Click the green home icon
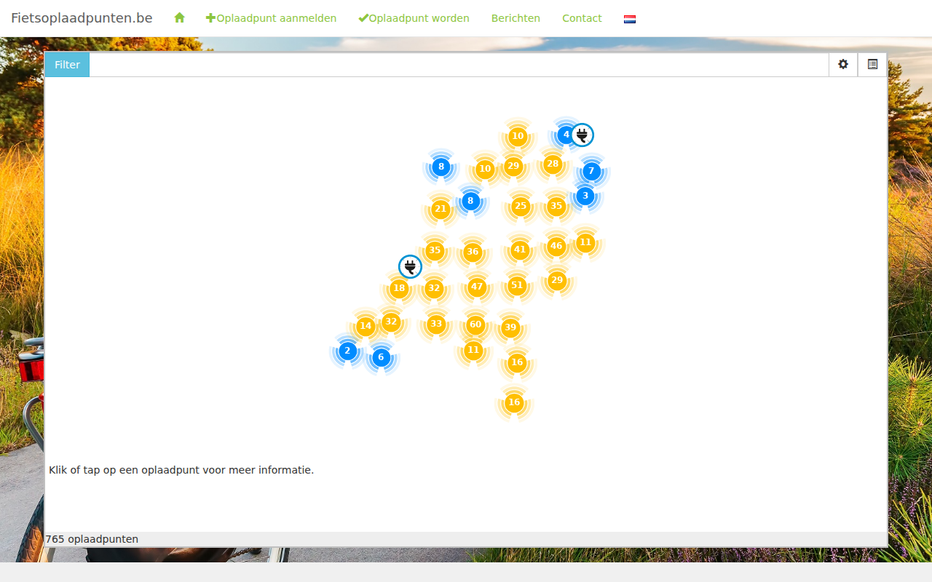The width and height of the screenshot is (932, 582). pos(180,18)
